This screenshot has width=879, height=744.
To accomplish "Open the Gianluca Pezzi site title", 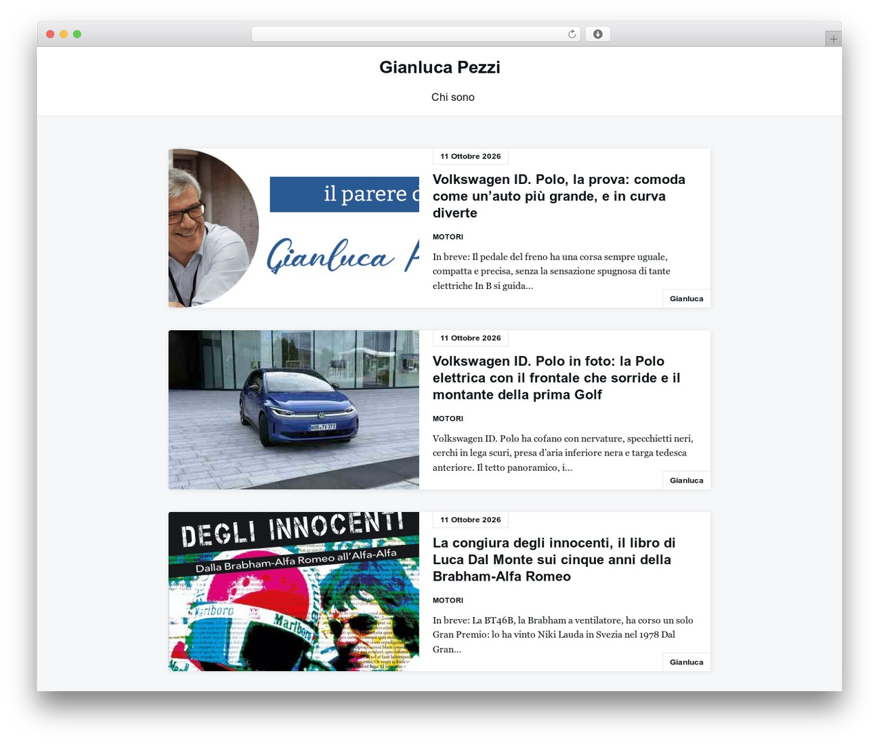I will coord(439,67).
